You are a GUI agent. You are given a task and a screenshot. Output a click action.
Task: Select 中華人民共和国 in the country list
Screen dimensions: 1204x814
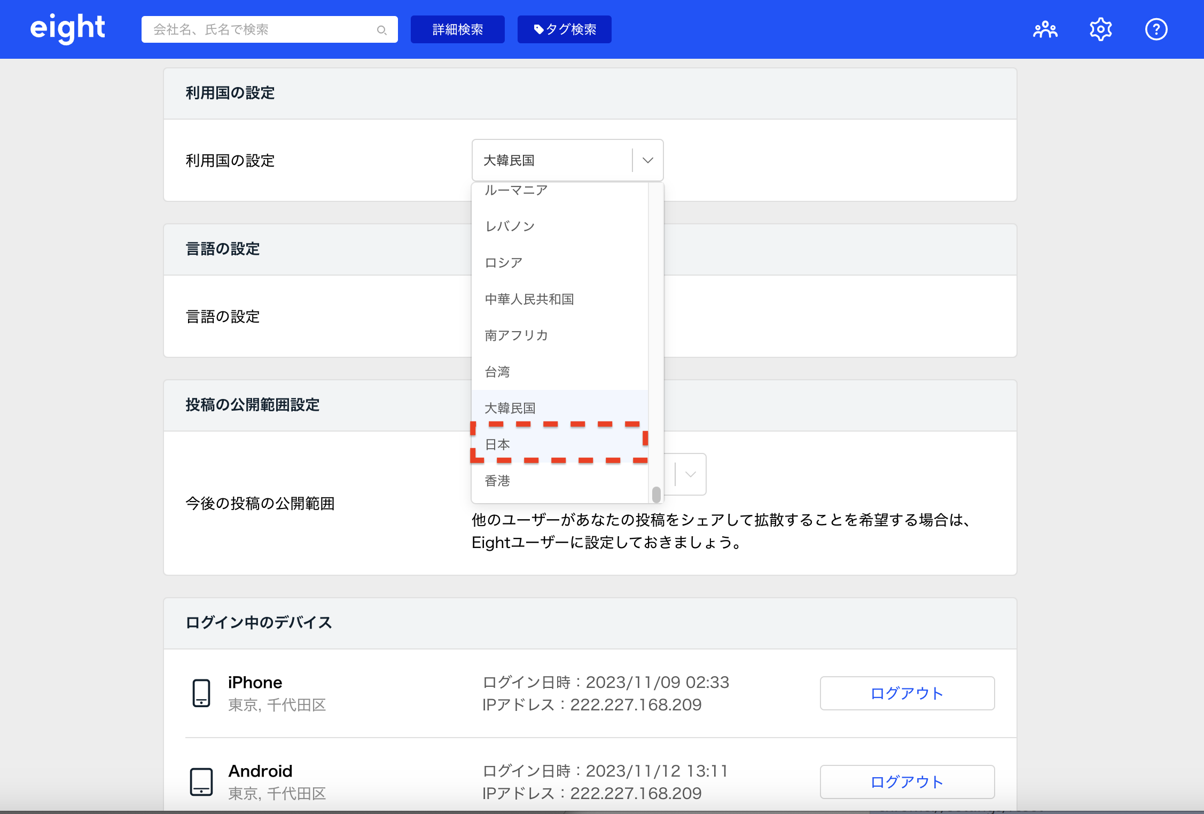tap(560, 299)
